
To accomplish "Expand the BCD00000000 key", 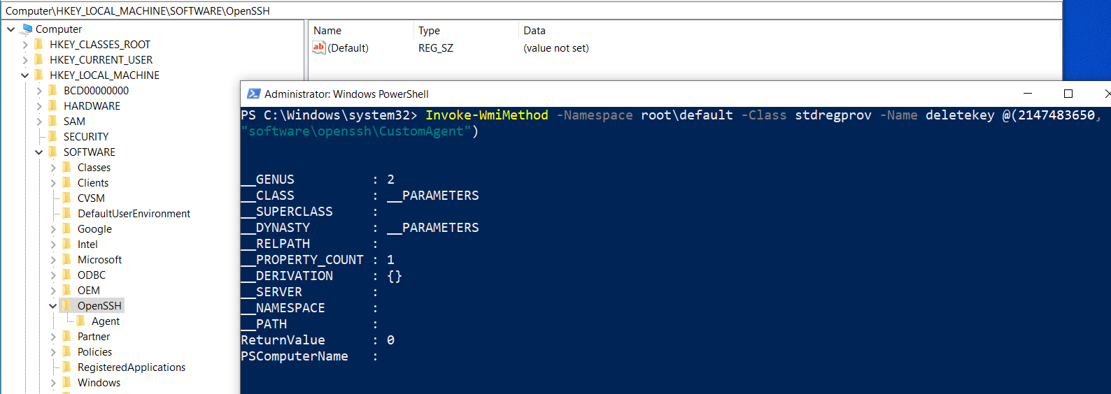I will [x=39, y=91].
